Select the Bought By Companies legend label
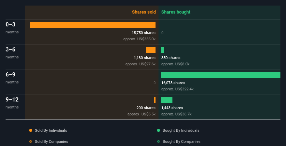This screenshot has height=146, width=286. [x=181, y=141]
